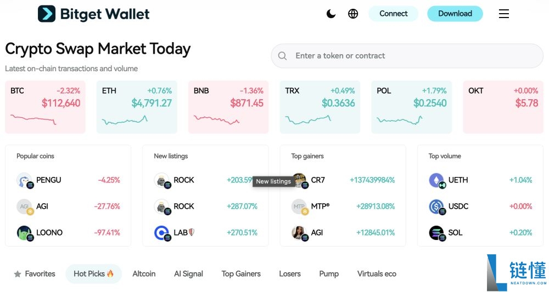This screenshot has height=292, width=549.
Task: Click the PENGU coin icon
Action: (x=24, y=180)
